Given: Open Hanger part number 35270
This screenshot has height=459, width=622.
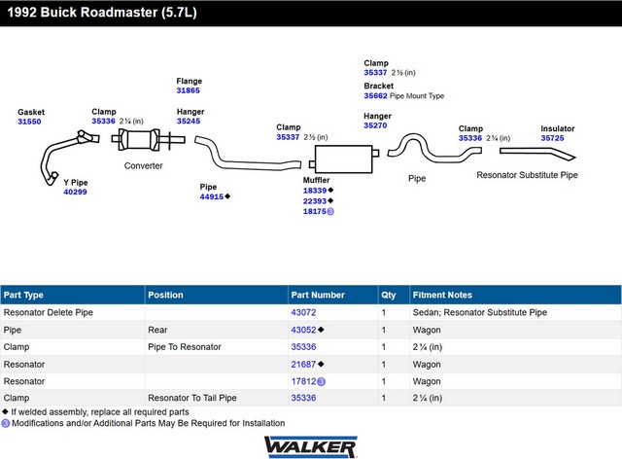Looking at the screenshot, I should 375,125.
